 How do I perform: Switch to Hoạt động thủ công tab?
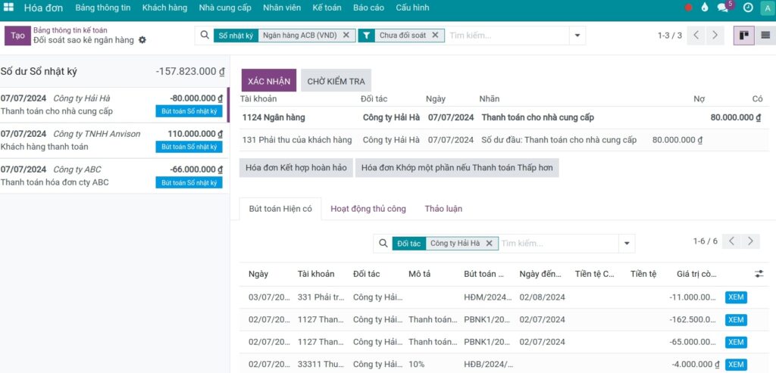click(x=368, y=209)
